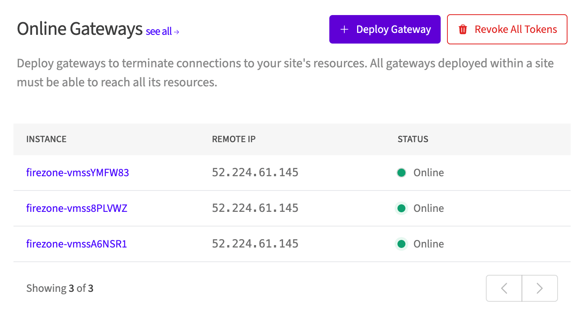Open the firezone-vmss8PLVWZ gateway

76,208
